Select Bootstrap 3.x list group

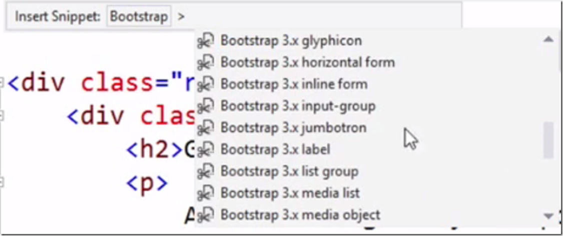tap(289, 171)
